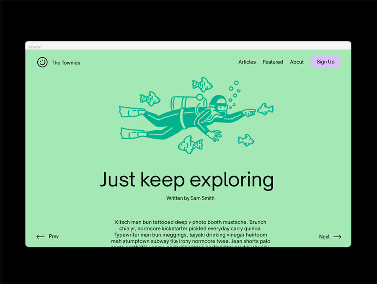
Task: Click the smiley face logo icon
Action: click(x=42, y=62)
